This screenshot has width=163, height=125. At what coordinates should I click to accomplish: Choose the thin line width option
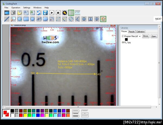76,111
